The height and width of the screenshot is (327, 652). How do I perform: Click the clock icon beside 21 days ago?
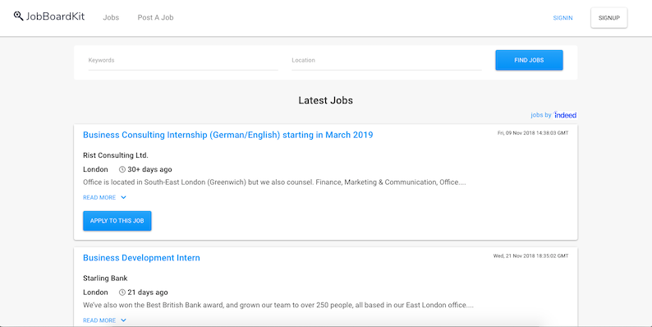point(122,292)
